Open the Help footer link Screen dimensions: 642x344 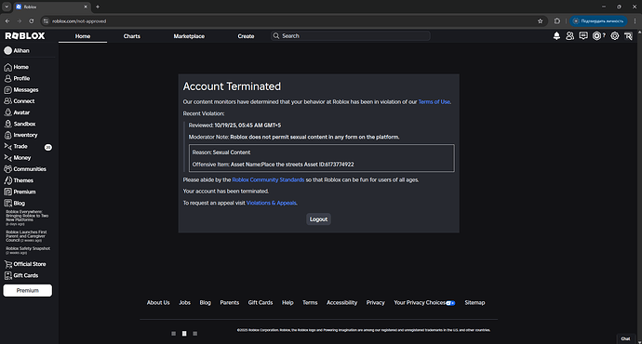pos(288,303)
